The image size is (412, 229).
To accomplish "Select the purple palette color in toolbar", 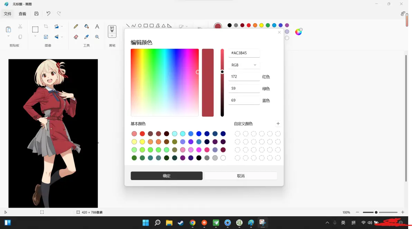I will click(287, 25).
